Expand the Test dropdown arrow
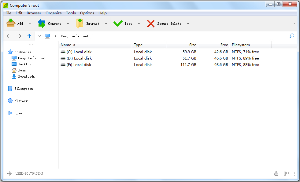Image resolution: width=300 pixels, height=182 pixels. point(139,24)
